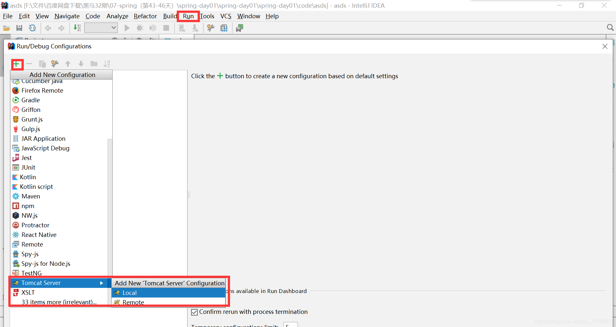Choose Spy-js for Node.js configuration type
This screenshot has width=616, height=327.
click(x=59, y=264)
